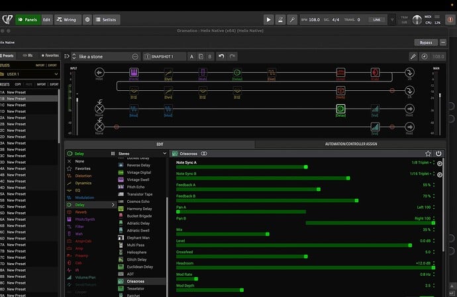Open the USER 1 setlist dropdown
Image resolution: width=457 pixels, height=297 pixels.
click(29, 74)
